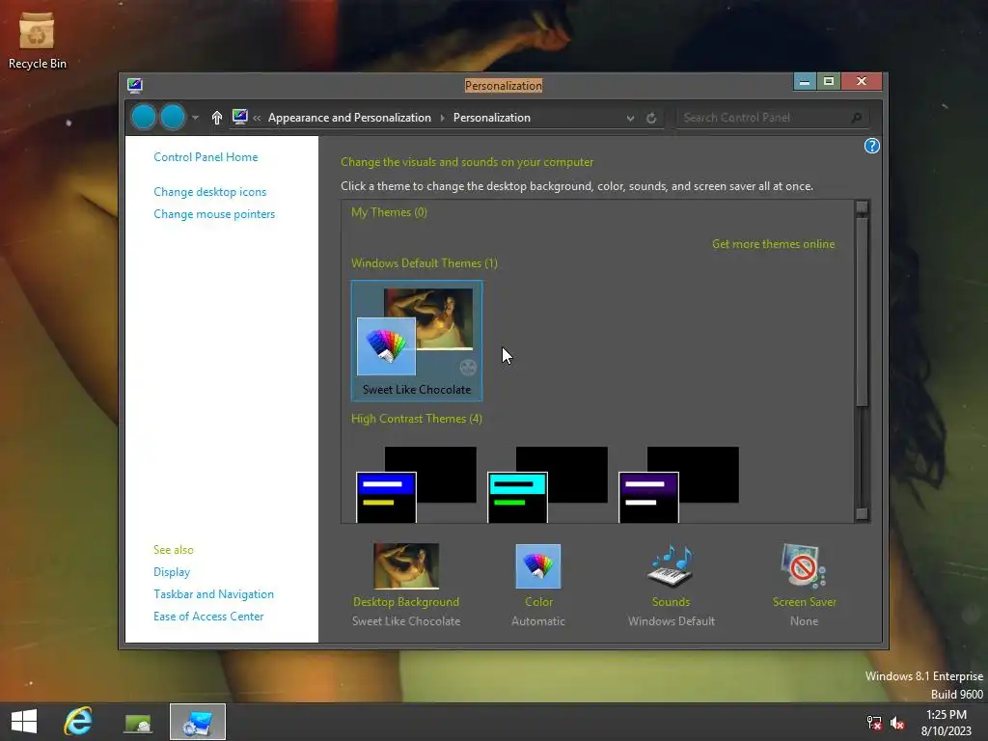The height and width of the screenshot is (741, 988).
Task: Click the muted volume tray icon
Action: tap(897, 723)
